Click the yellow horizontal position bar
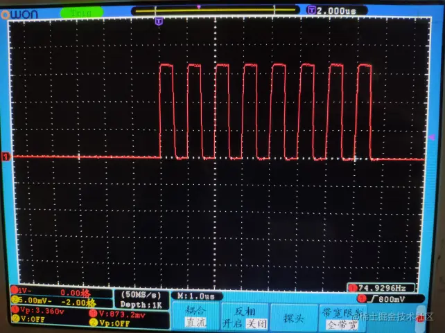Screen dimensions: 445x333 216,11
